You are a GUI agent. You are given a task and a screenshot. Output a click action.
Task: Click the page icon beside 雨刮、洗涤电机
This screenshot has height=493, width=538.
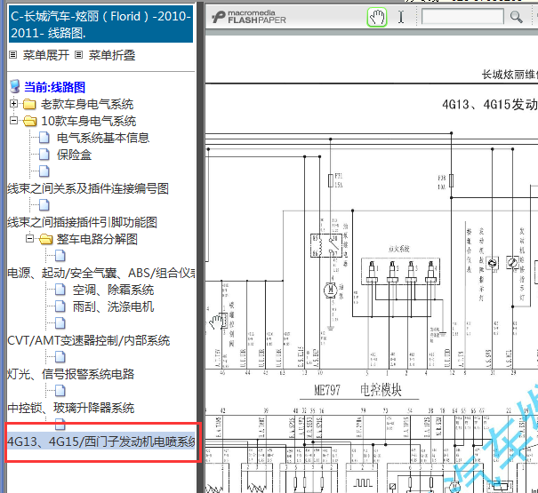60,306
